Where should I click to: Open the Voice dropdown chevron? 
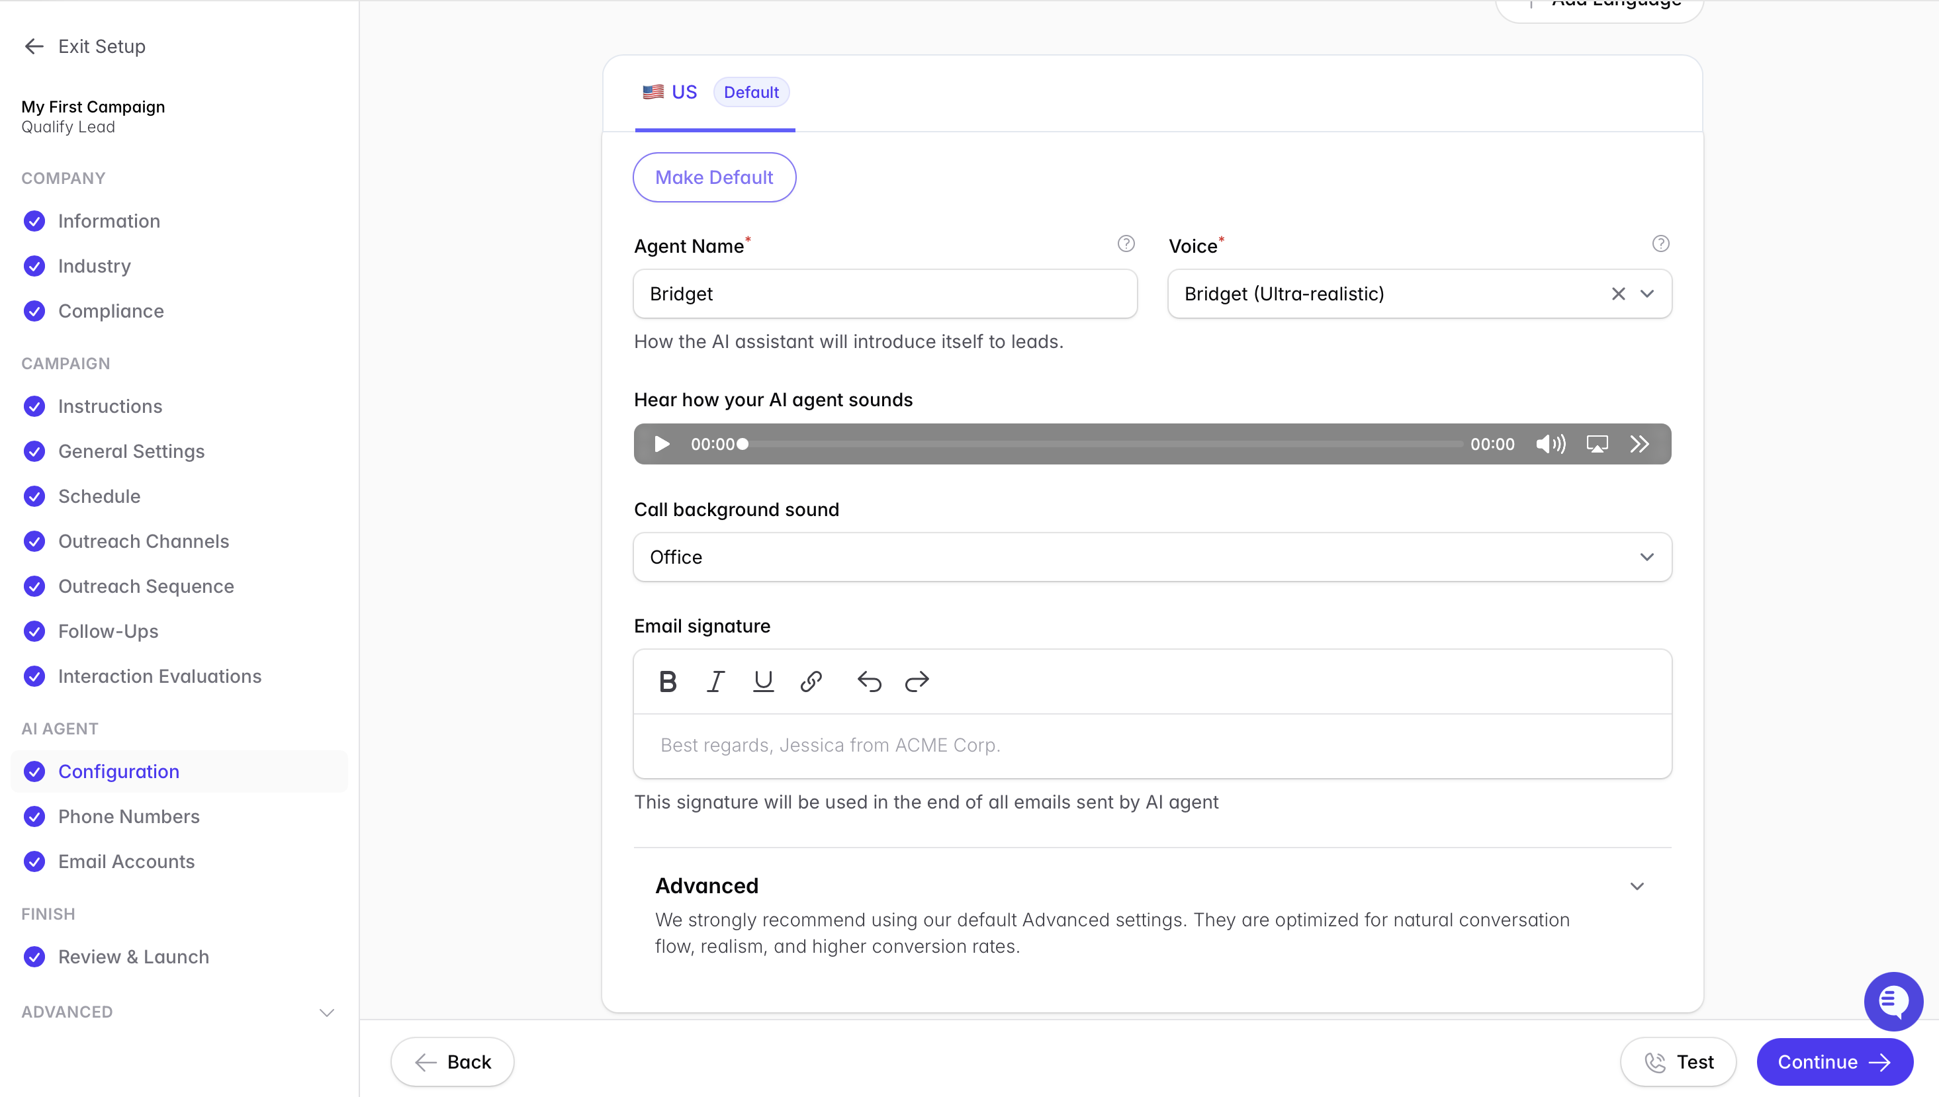point(1647,294)
